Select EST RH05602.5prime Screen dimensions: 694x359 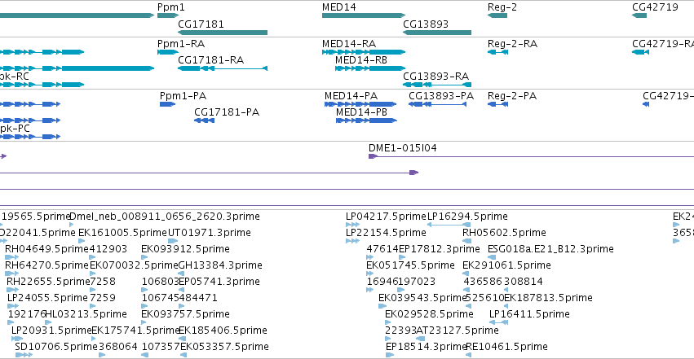click(x=504, y=233)
